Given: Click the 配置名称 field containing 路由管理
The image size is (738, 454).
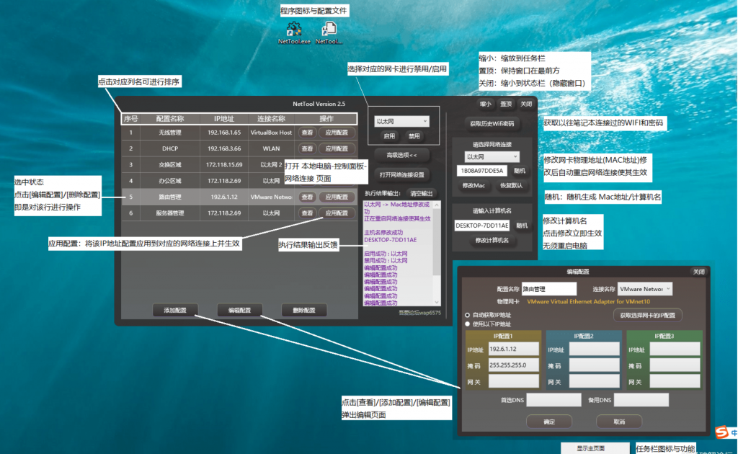Looking at the screenshot, I should (x=549, y=289).
